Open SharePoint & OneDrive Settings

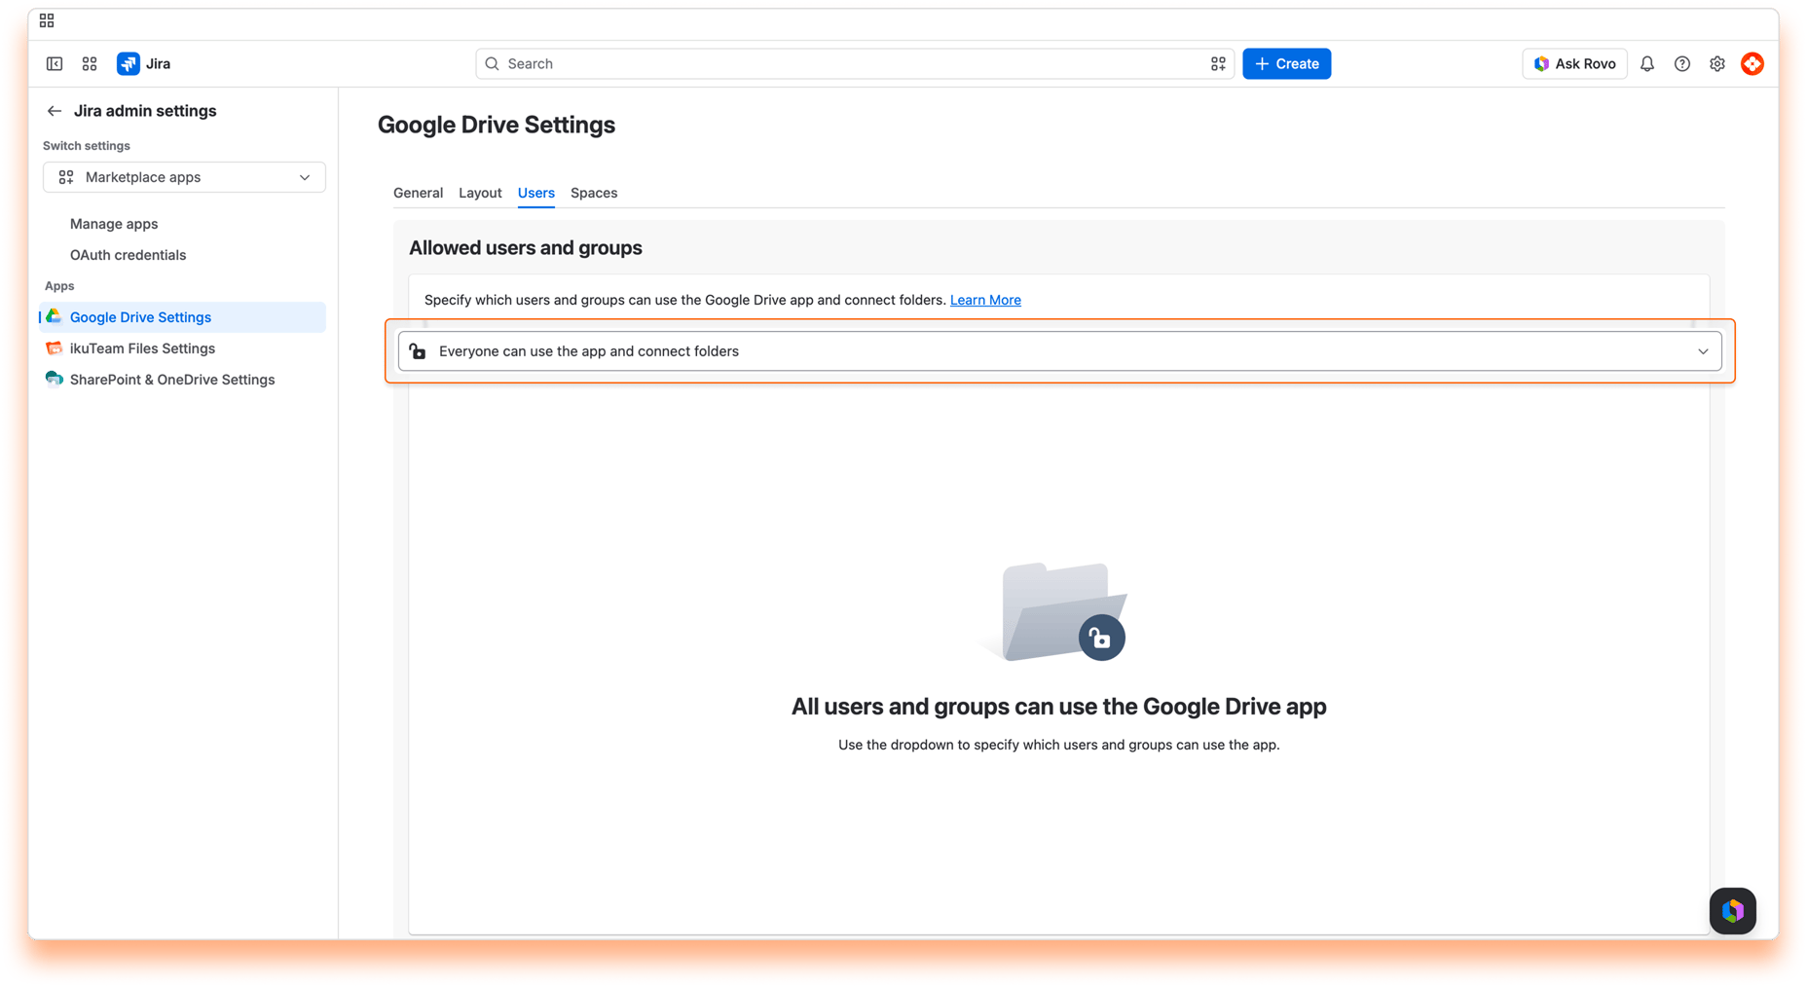[172, 380]
